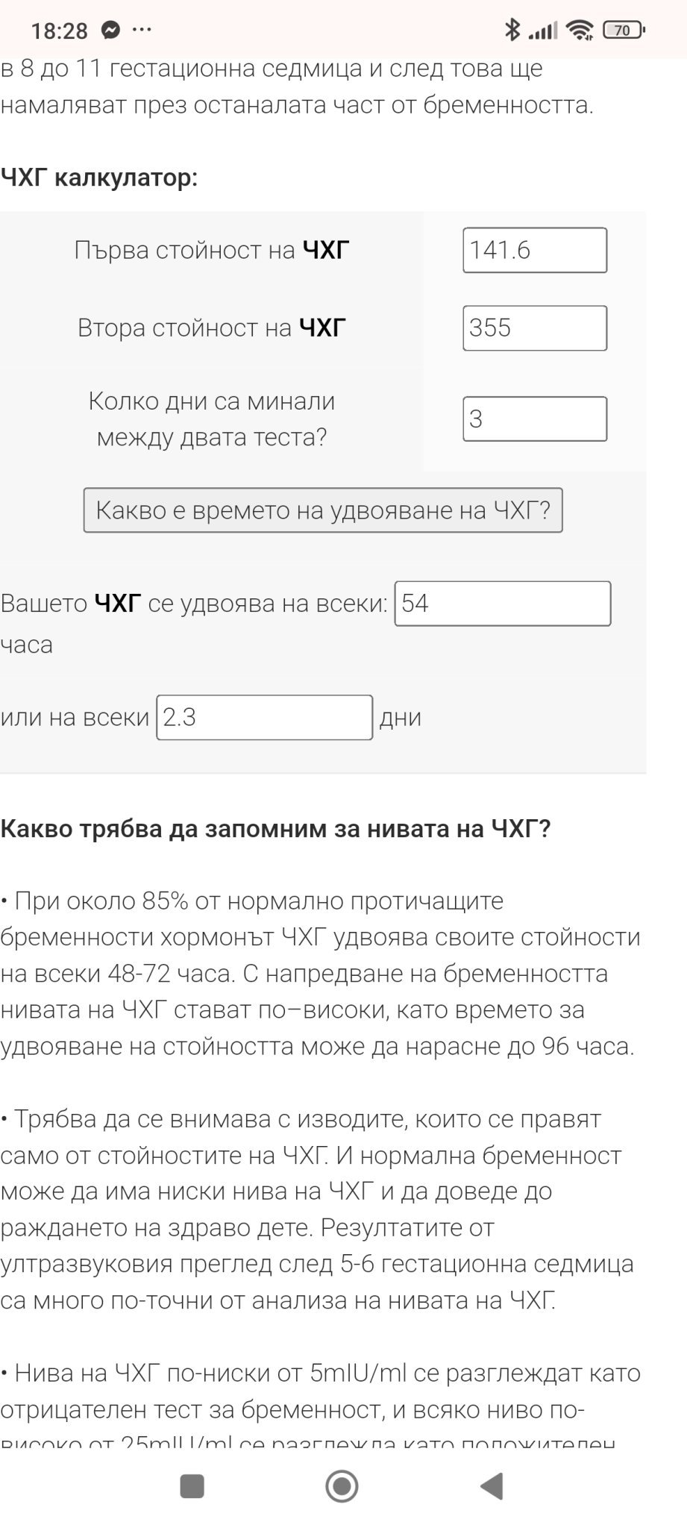687x1528 pixels.
Task: Tap the Messenger notification icon in status bar
Action: 111,31
